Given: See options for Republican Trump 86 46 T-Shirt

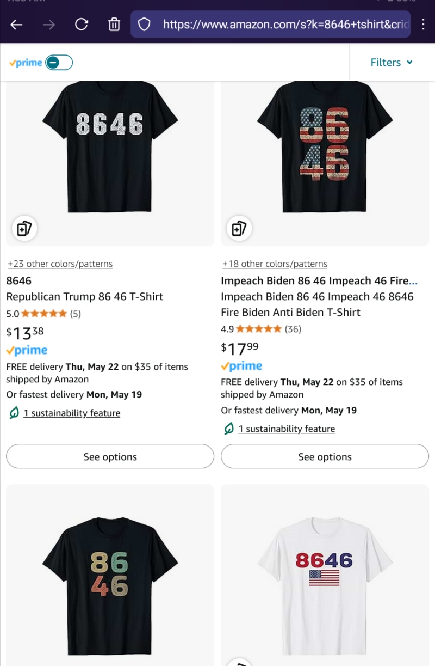Looking at the screenshot, I should click(x=110, y=457).
